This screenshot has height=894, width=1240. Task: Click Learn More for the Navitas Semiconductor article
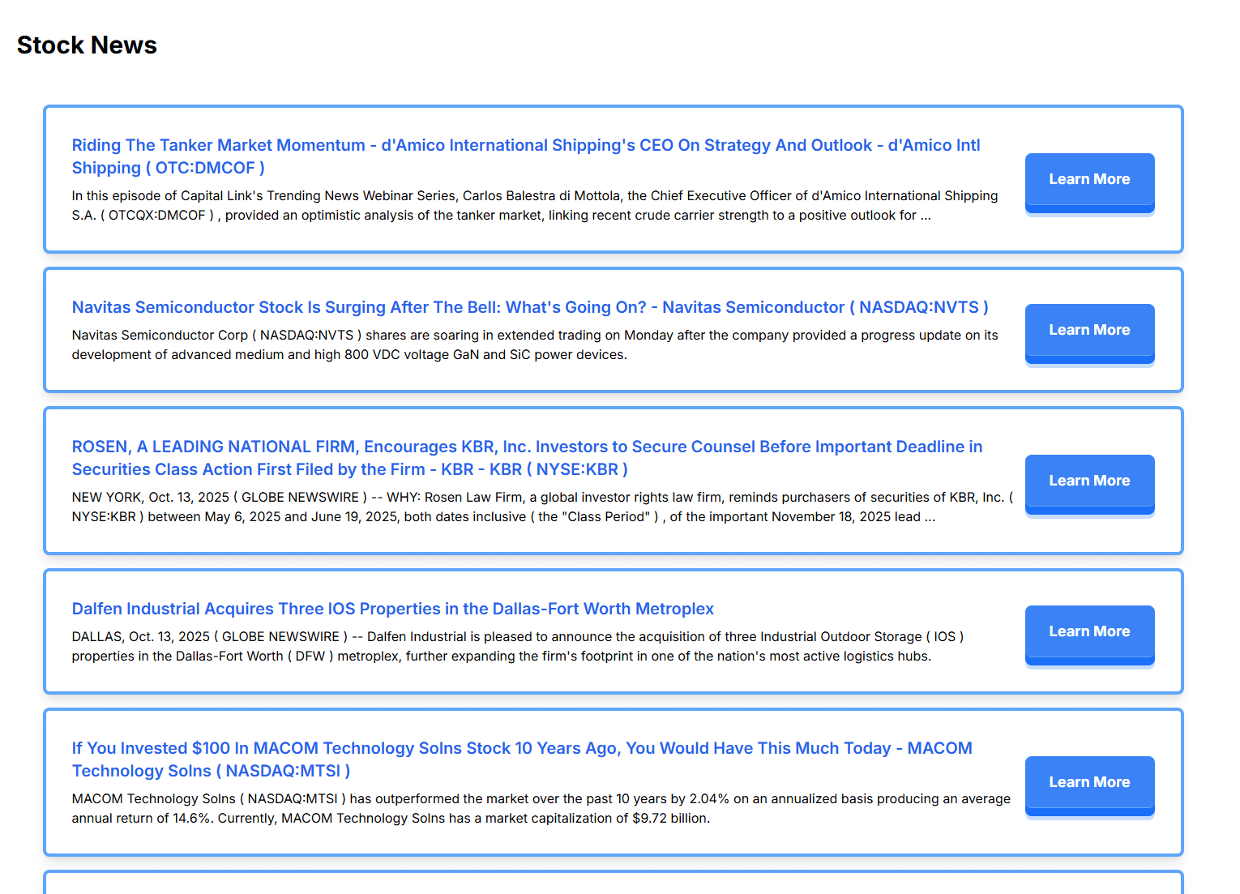click(1089, 329)
